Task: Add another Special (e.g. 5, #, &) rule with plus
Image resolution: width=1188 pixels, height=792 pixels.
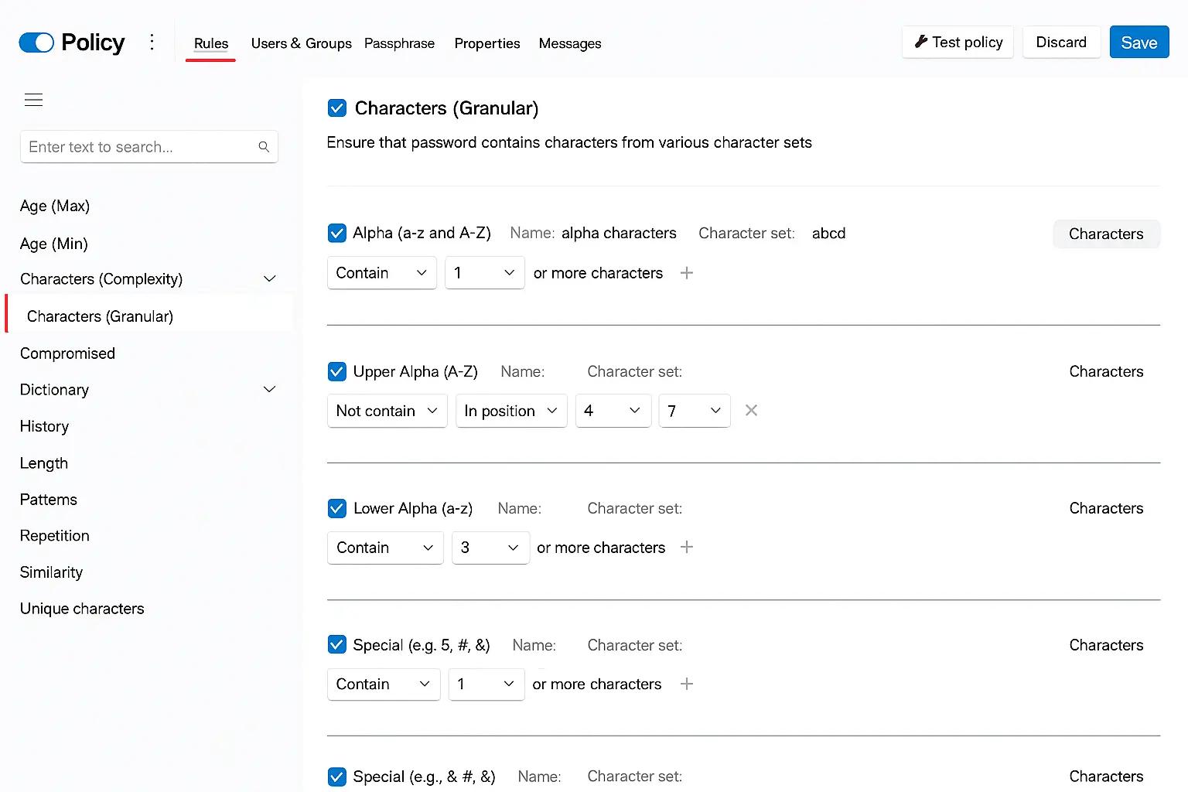Action: pos(686,684)
